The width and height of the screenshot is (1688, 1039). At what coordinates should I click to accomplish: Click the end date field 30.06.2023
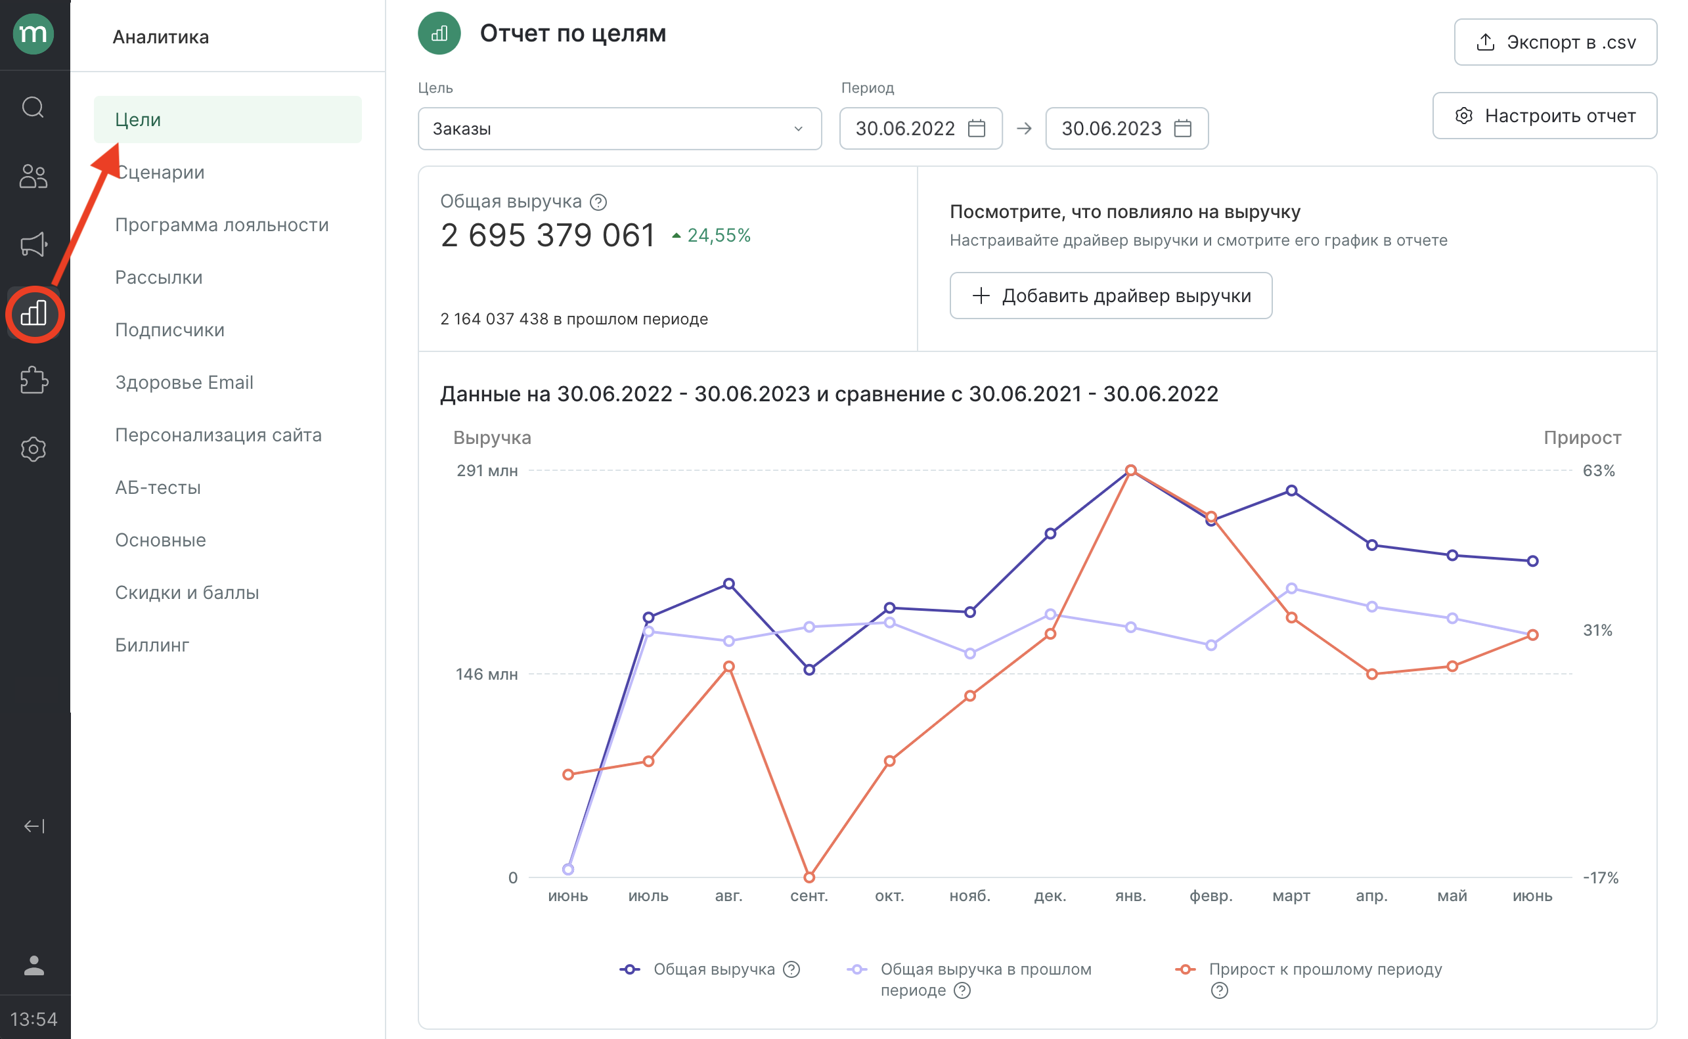[1126, 129]
